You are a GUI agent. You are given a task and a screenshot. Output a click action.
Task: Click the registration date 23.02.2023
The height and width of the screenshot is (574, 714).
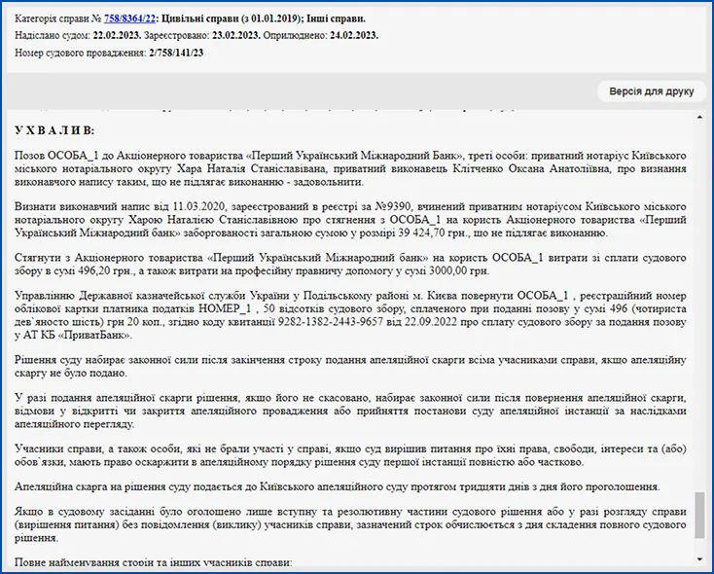point(235,36)
